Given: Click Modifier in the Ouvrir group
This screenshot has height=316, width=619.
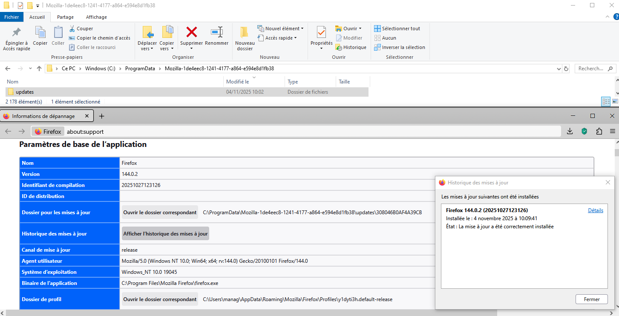Looking at the screenshot, I should (349, 38).
